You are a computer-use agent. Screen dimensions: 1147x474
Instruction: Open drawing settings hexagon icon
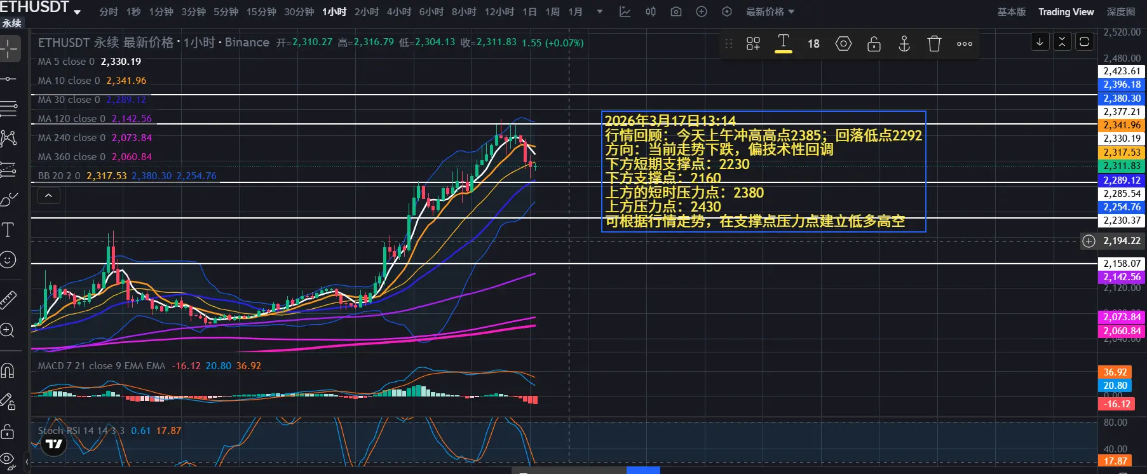pyautogui.click(x=843, y=44)
